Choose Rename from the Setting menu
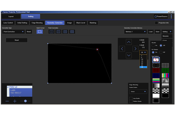175x116 pixels. point(167,36)
